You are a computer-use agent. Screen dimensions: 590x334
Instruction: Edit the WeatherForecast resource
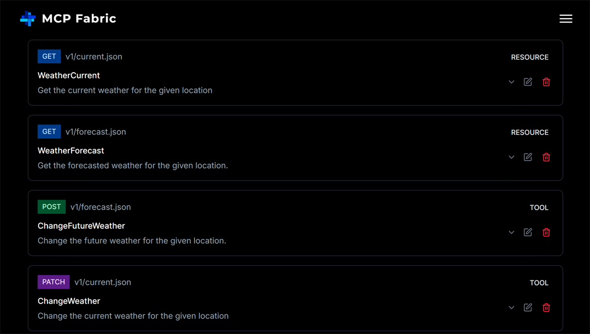(528, 157)
